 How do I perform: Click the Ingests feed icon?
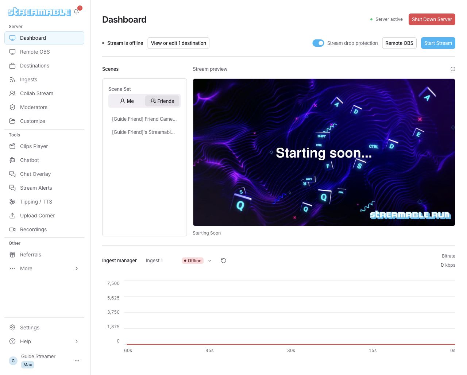[12, 80]
